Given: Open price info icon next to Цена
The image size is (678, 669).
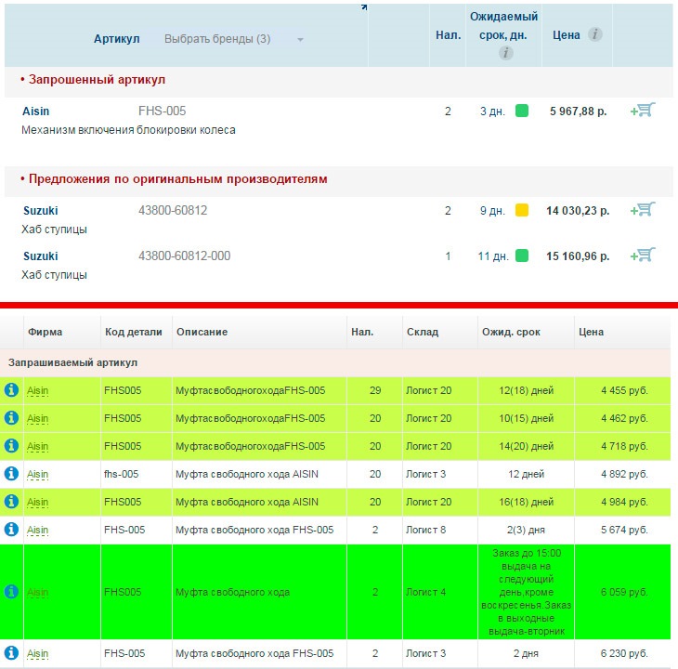Looking at the screenshot, I should 595,34.
